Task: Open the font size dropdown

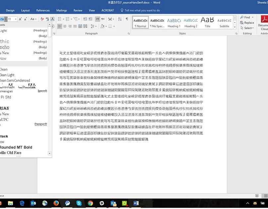Action: (x=15, y=19)
